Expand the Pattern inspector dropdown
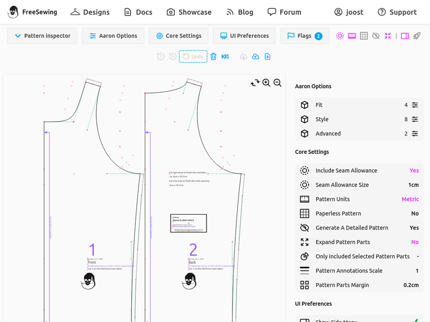The height and width of the screenshot is (322, 430). pyautogui.click(x=42, y=36)
